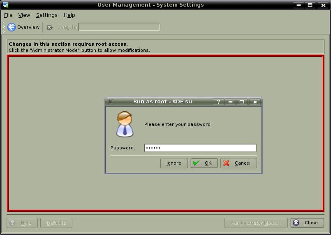
Task: Click the Close button at bottom right
Action: coord(307,223)
